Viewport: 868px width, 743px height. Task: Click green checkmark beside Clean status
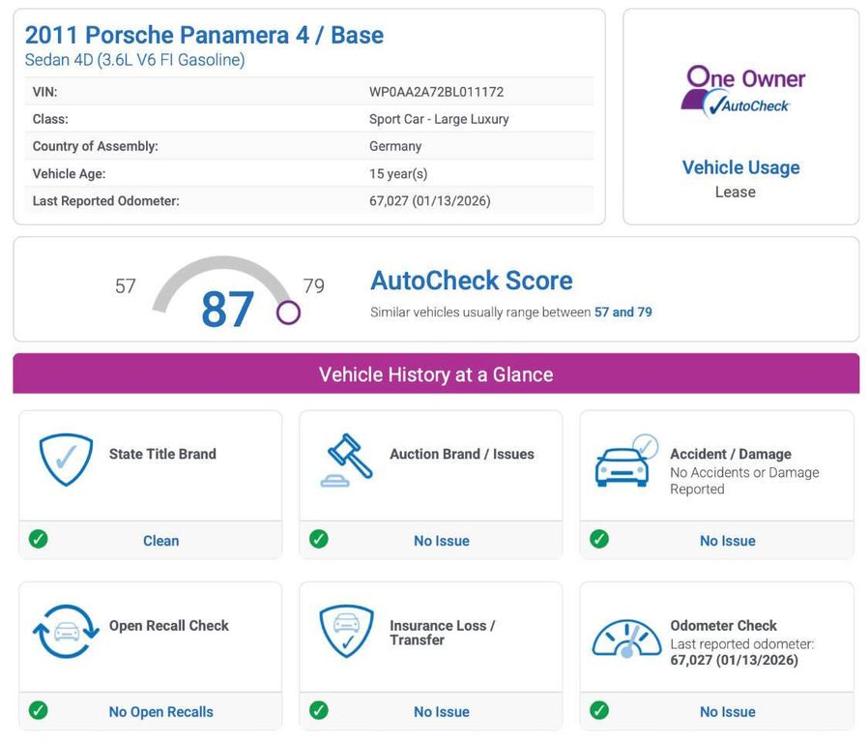pyautogui.click(x=39, y=539)
